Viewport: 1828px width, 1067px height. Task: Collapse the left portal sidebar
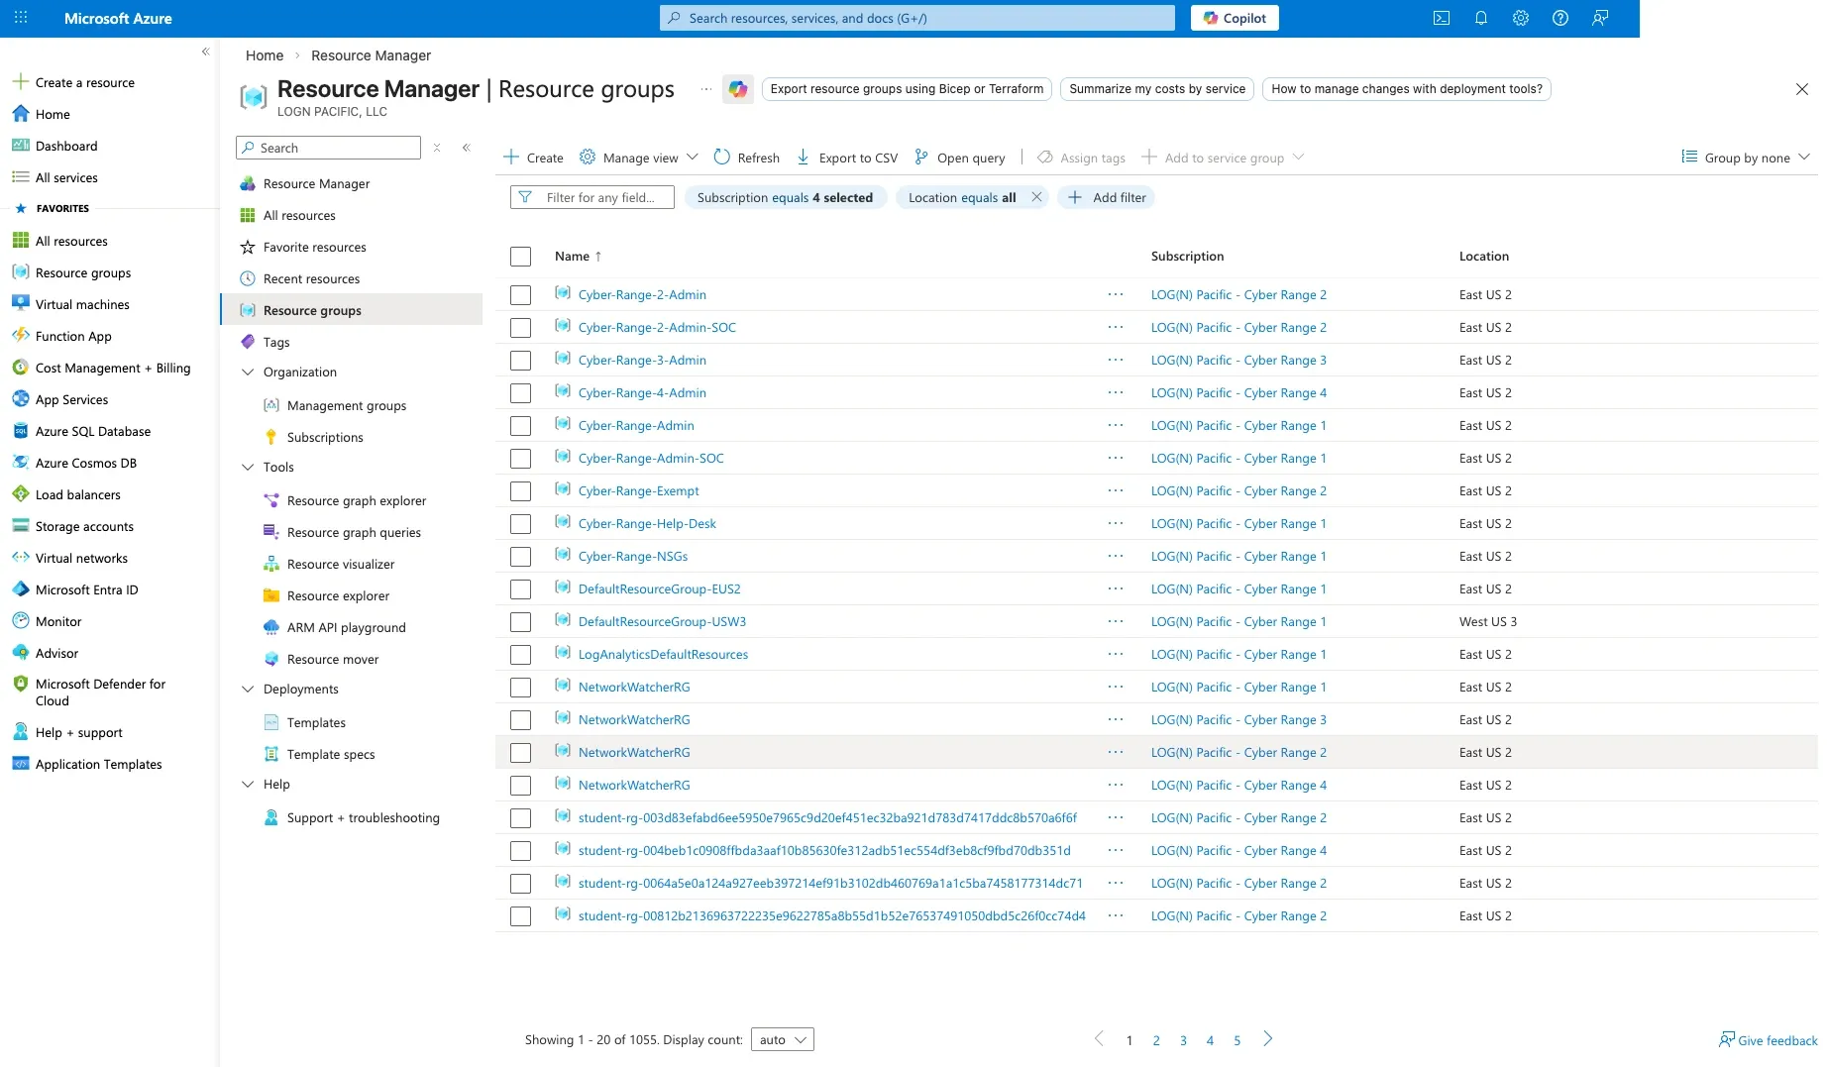(206, 52)
